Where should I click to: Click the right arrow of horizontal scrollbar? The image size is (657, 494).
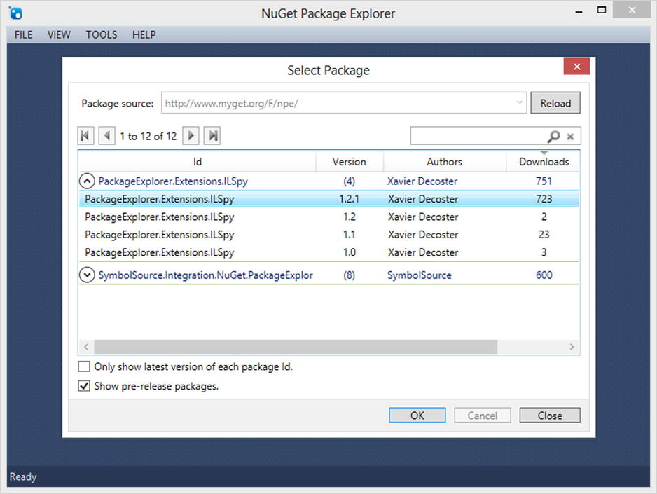tap(572, 347)
